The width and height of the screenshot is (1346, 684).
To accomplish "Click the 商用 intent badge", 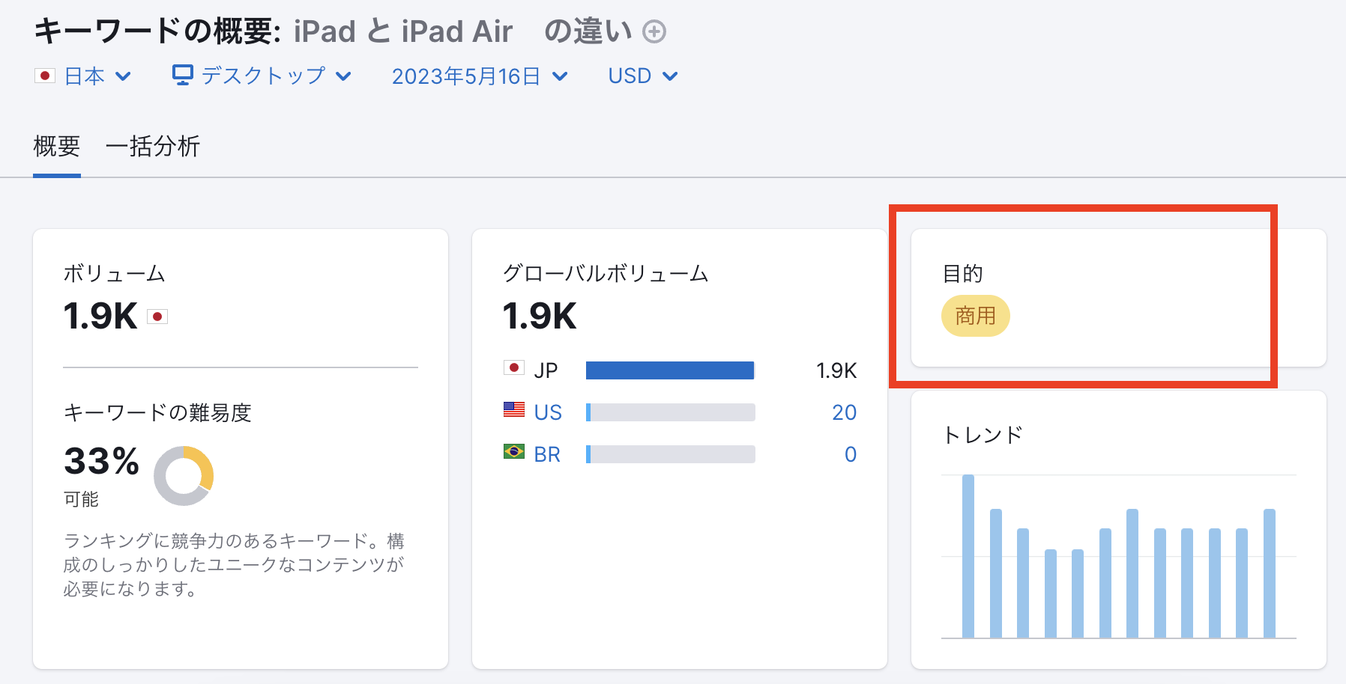I will (x=976, y=315).
